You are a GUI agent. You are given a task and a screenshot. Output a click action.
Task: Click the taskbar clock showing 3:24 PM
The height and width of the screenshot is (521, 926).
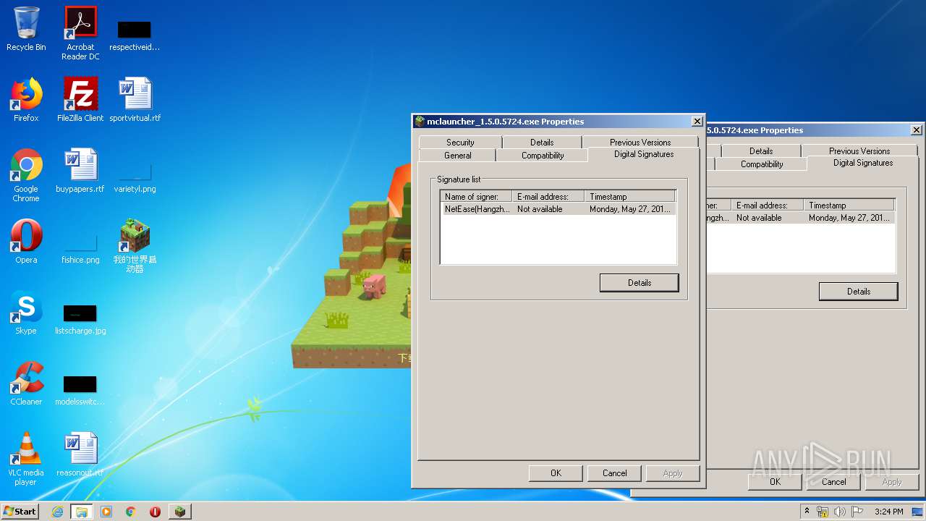point(888,512)
